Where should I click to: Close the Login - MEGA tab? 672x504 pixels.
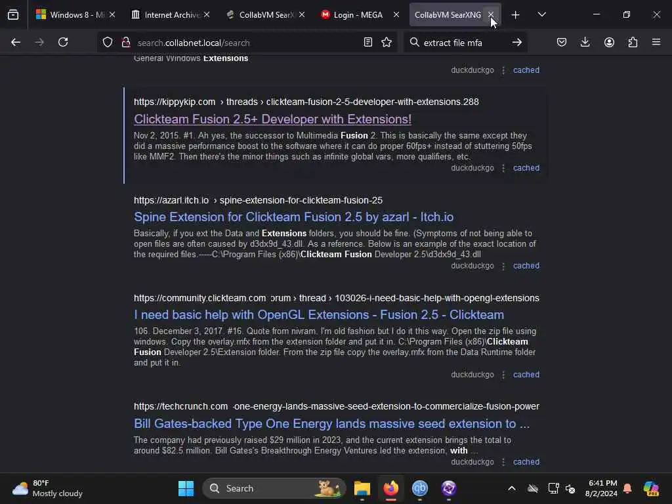pos(396,15)
